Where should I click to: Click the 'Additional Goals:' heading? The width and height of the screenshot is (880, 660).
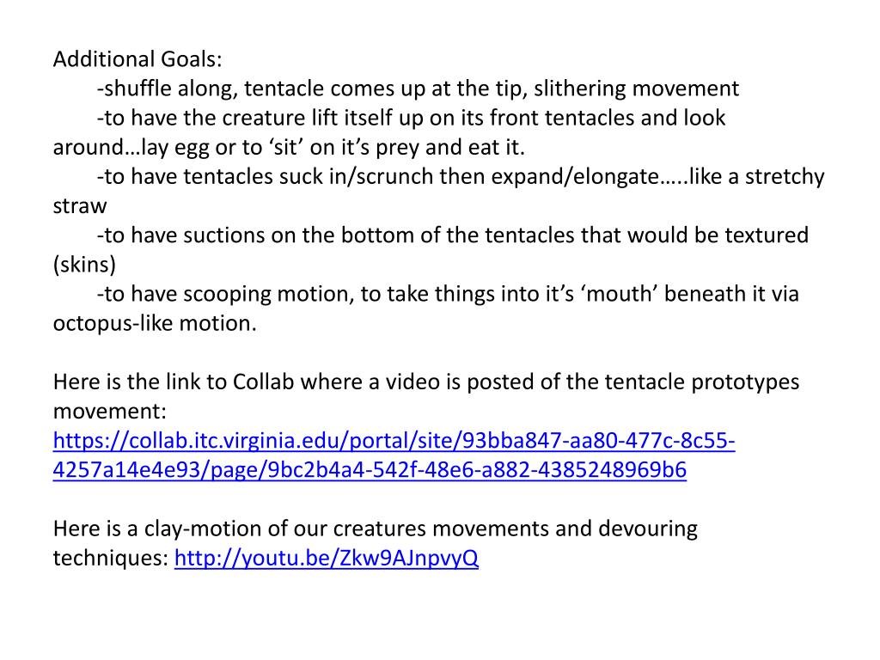tap(137, 59)
